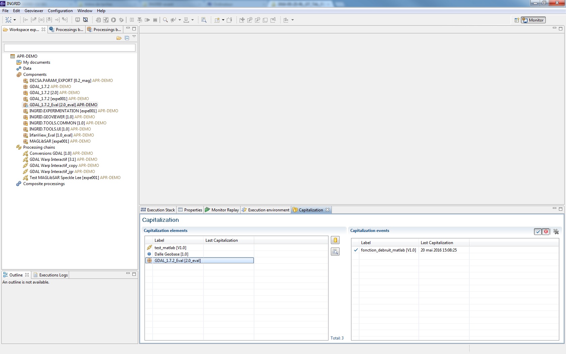
Task: Click collapse all icon in Workspace explorer
Action: click(x=127, y=38)
